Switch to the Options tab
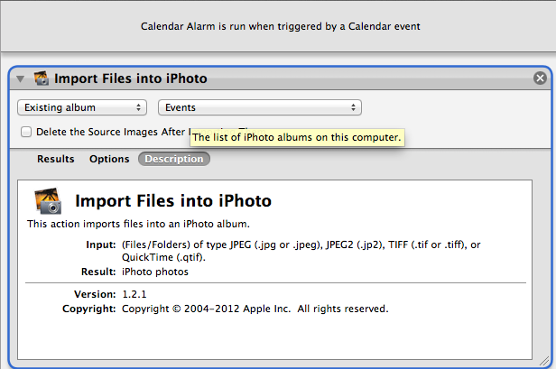Screen dimensions: 556x369 109,159
